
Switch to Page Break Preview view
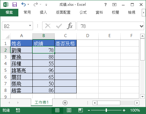point(81,110)
